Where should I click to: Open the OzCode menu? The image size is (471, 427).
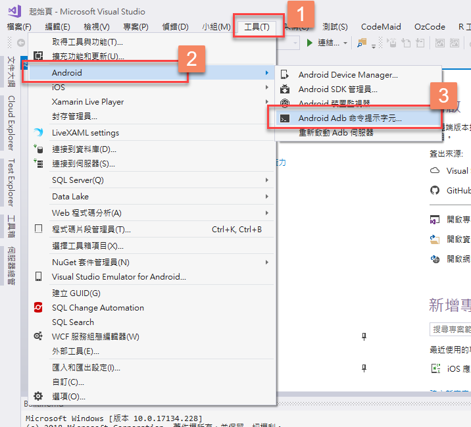coord(430,27)
